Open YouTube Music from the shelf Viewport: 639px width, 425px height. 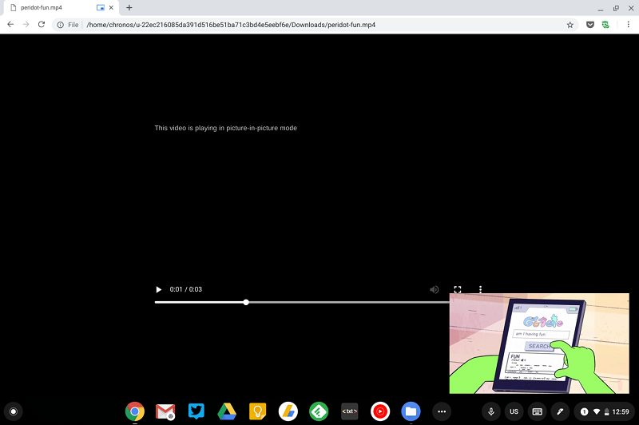380,411
